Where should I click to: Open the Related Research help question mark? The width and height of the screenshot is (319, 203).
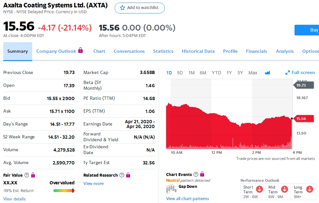pos(122,175)
